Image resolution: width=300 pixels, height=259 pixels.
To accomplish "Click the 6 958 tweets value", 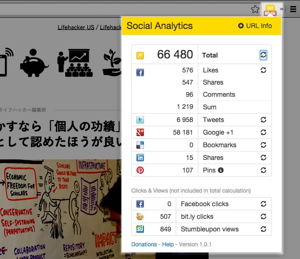I will click(185, 120).
